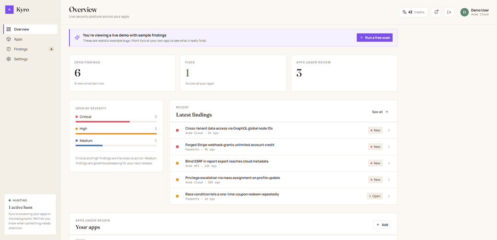Click the Apps cube icon

pyautogui.click(x=9, y=39)
